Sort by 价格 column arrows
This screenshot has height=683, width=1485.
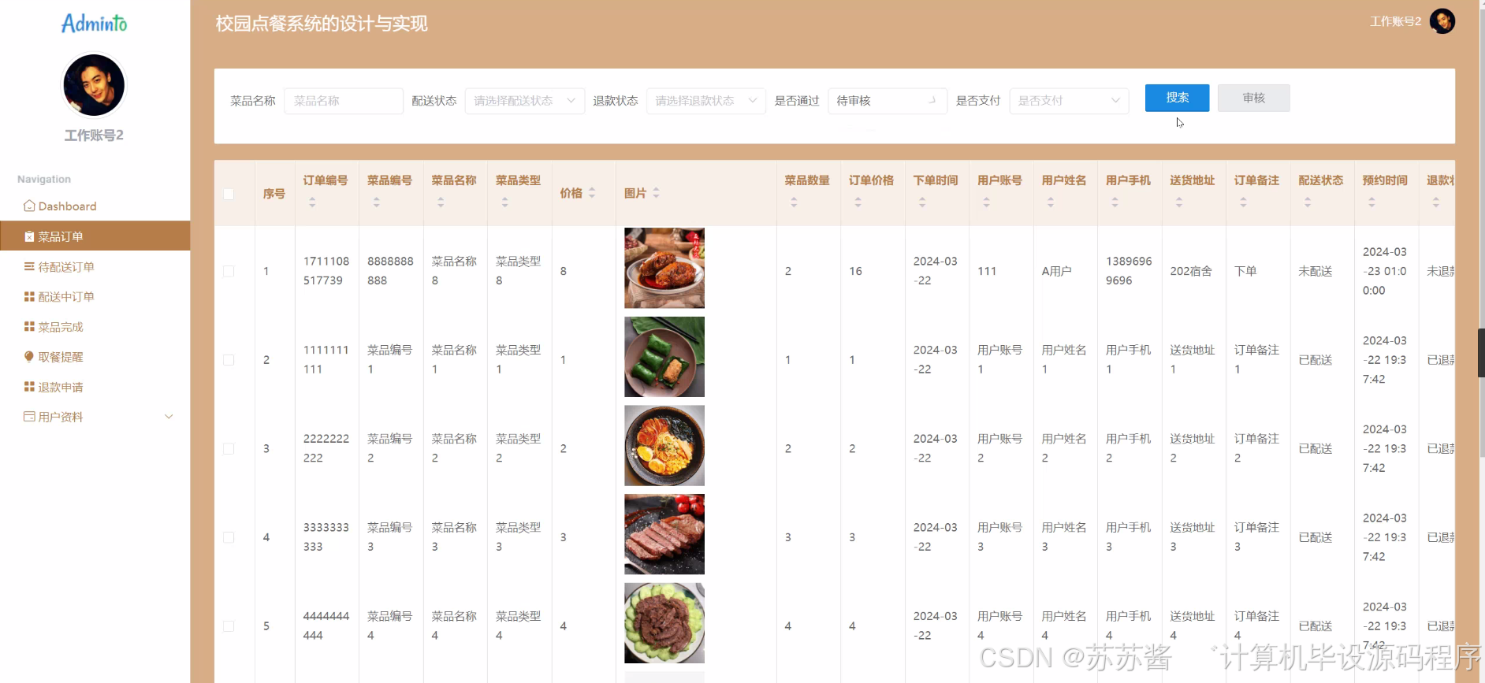pos(592,193)
